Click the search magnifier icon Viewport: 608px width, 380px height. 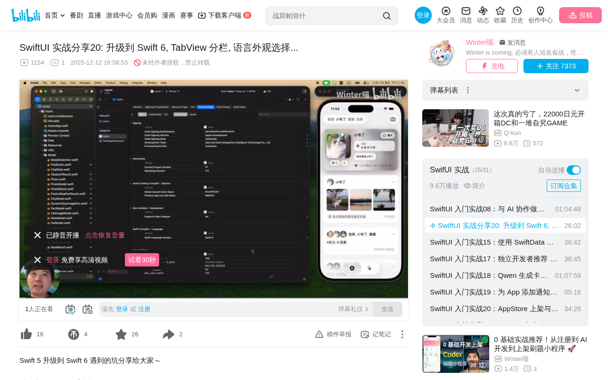pyautogui.click(x=387, y=16)
